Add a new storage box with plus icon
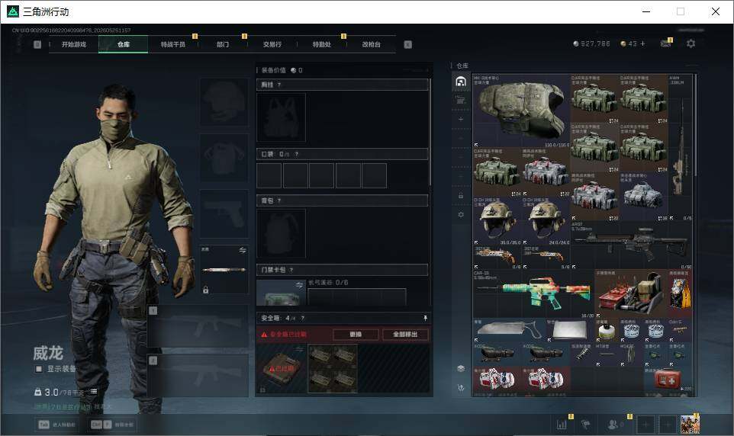 point(461,120)
